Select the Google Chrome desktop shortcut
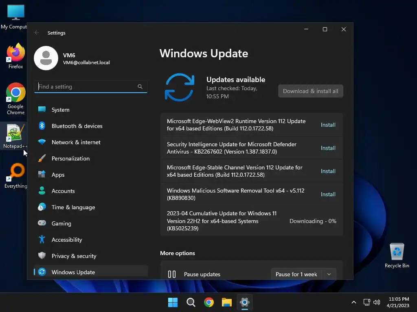 point(16,99)
